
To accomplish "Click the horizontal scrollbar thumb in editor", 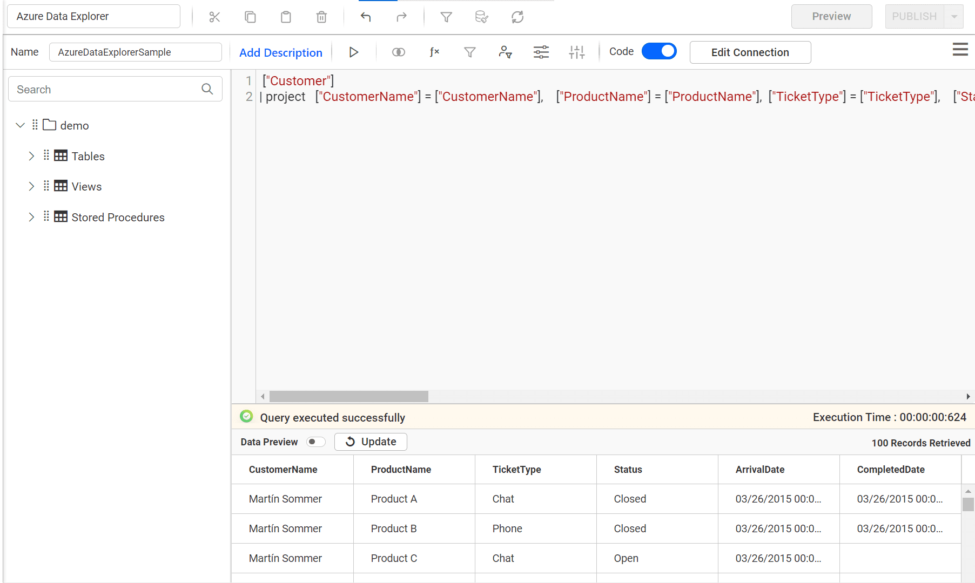I will click(x=349, y=397).
